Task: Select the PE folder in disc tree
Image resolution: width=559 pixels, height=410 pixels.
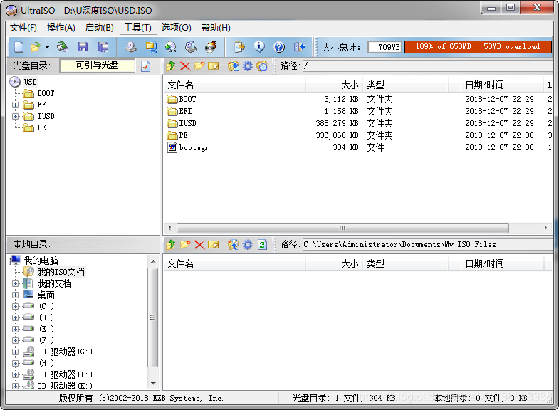Action: pos(42,127)
